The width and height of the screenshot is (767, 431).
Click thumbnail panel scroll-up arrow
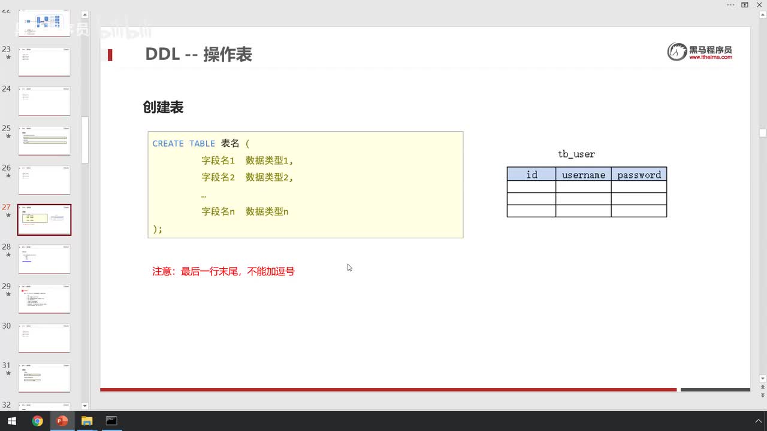tap(84, 14)
